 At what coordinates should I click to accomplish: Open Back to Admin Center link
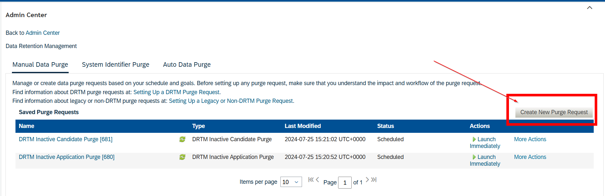point(42,33)
